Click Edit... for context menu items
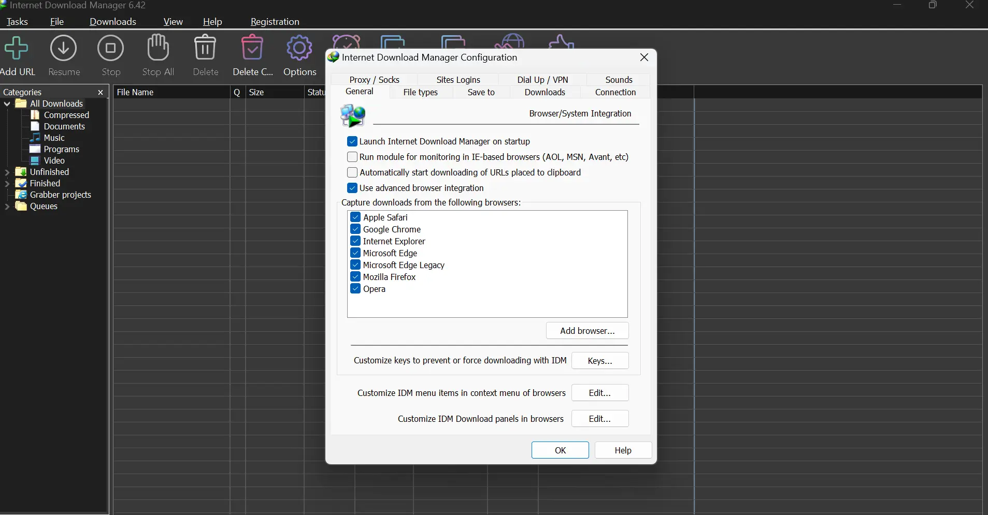 (600, 393)
